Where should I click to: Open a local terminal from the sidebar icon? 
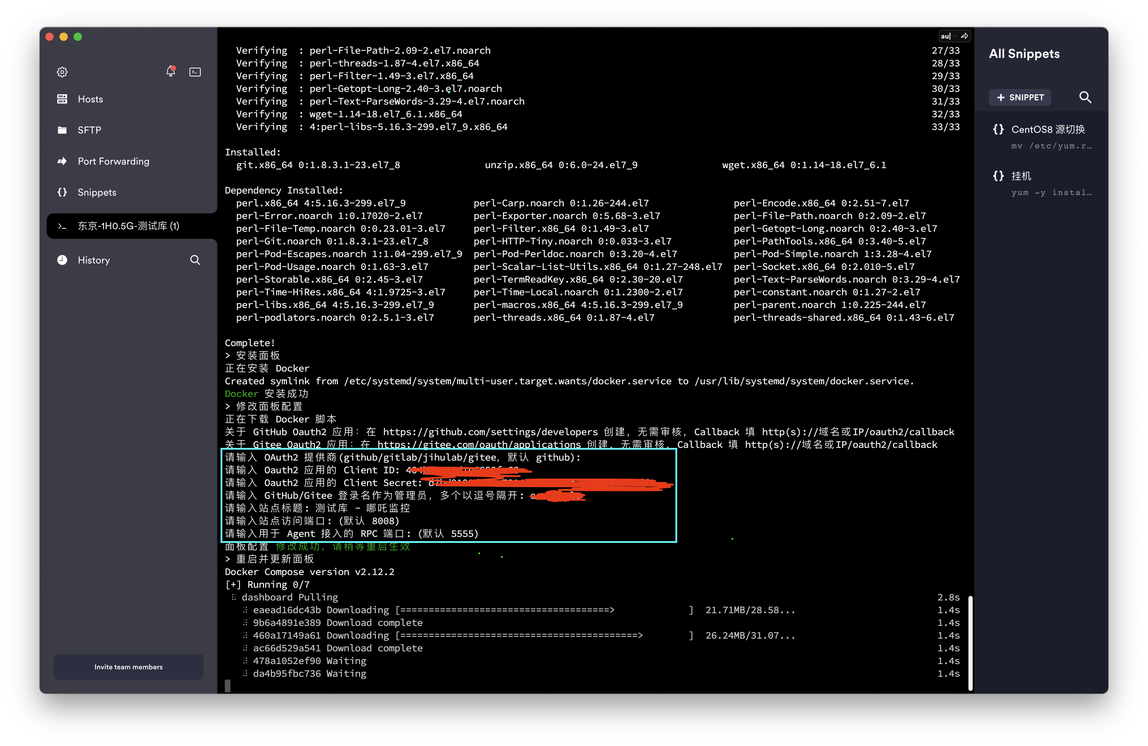pos(195,72)
